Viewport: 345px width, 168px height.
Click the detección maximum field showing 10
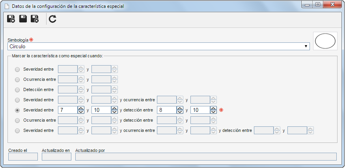200,110
